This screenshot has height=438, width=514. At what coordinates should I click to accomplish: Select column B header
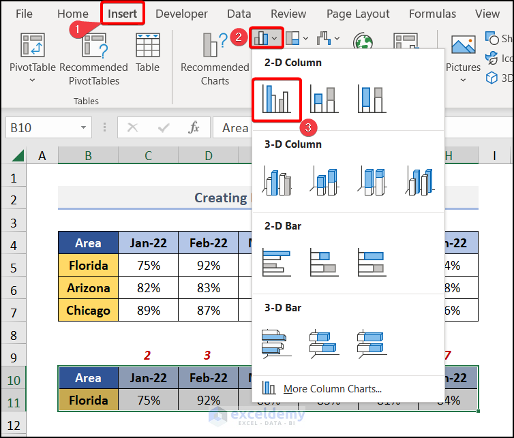pos(88,155)
